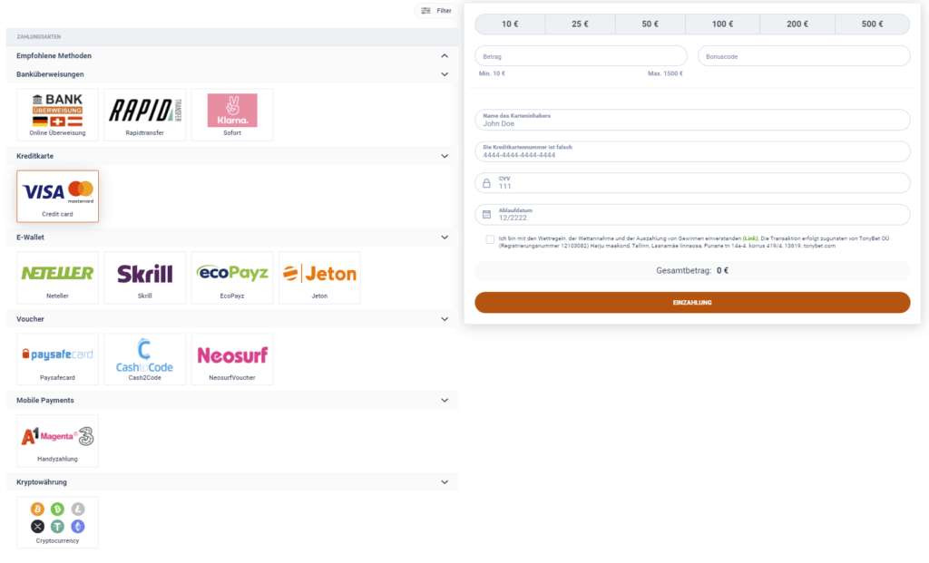Click the Empfohlene Methoden heading

tap(54, 55)
